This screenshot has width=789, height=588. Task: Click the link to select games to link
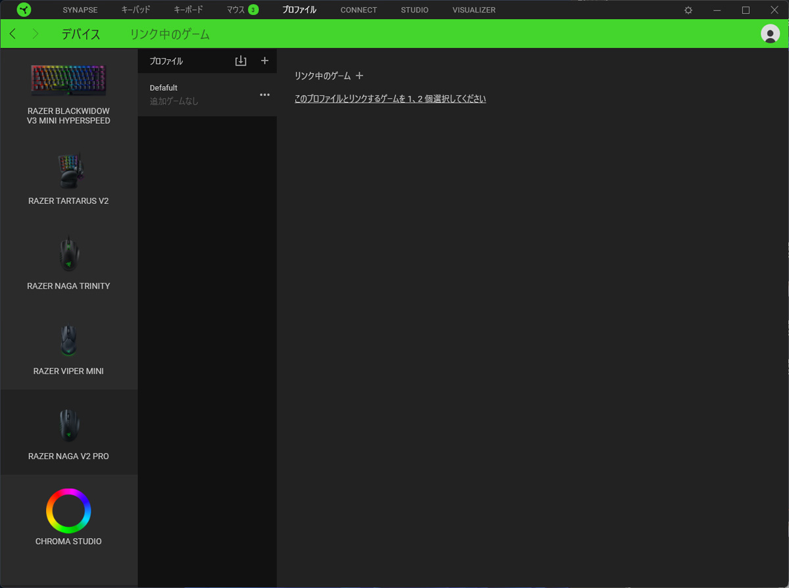click(x=390, y=99)
